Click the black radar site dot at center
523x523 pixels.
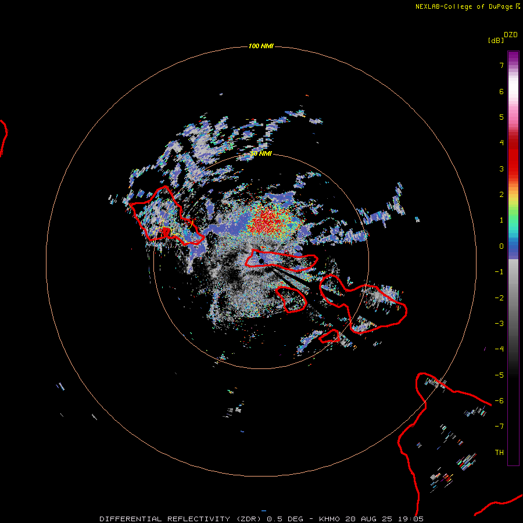261,261
